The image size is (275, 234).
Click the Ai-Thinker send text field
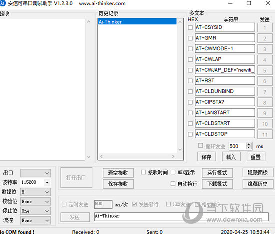181,217
